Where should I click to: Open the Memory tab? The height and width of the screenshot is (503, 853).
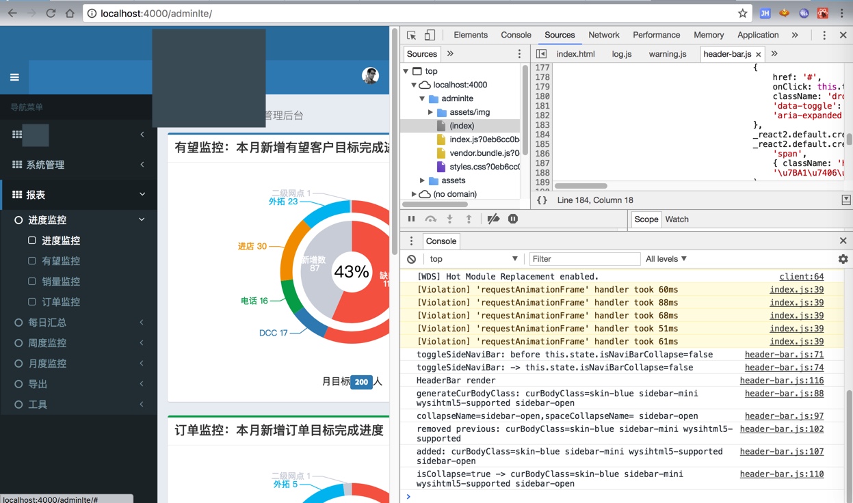[709, 35]
